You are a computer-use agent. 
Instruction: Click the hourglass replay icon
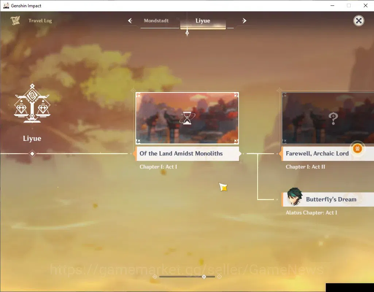coord(187,118)
